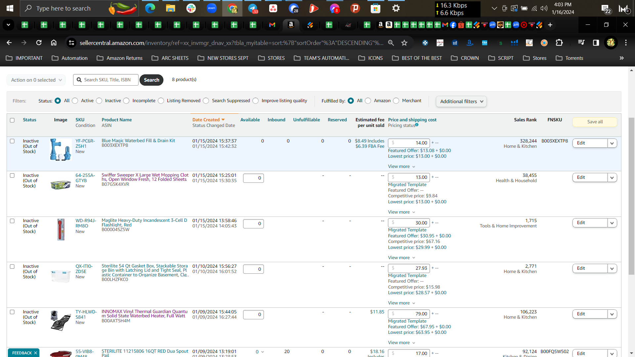The height and width of the screenshot is (357, 635).
Task: Close the FEEDBACK widget
Action: [x=35, y=353]
